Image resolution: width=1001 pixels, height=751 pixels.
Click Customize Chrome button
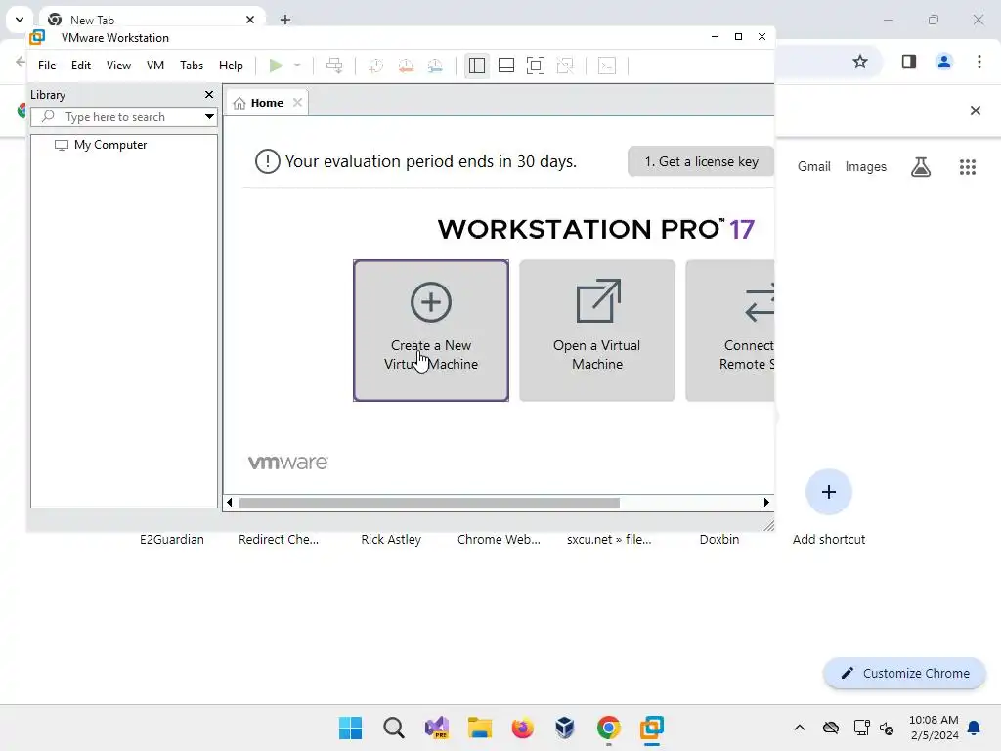(904, 673)
